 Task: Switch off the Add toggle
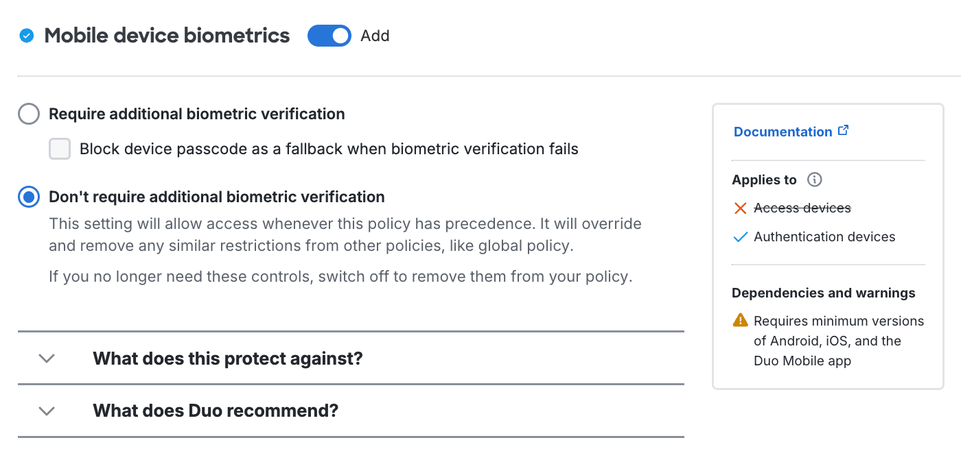329,35
